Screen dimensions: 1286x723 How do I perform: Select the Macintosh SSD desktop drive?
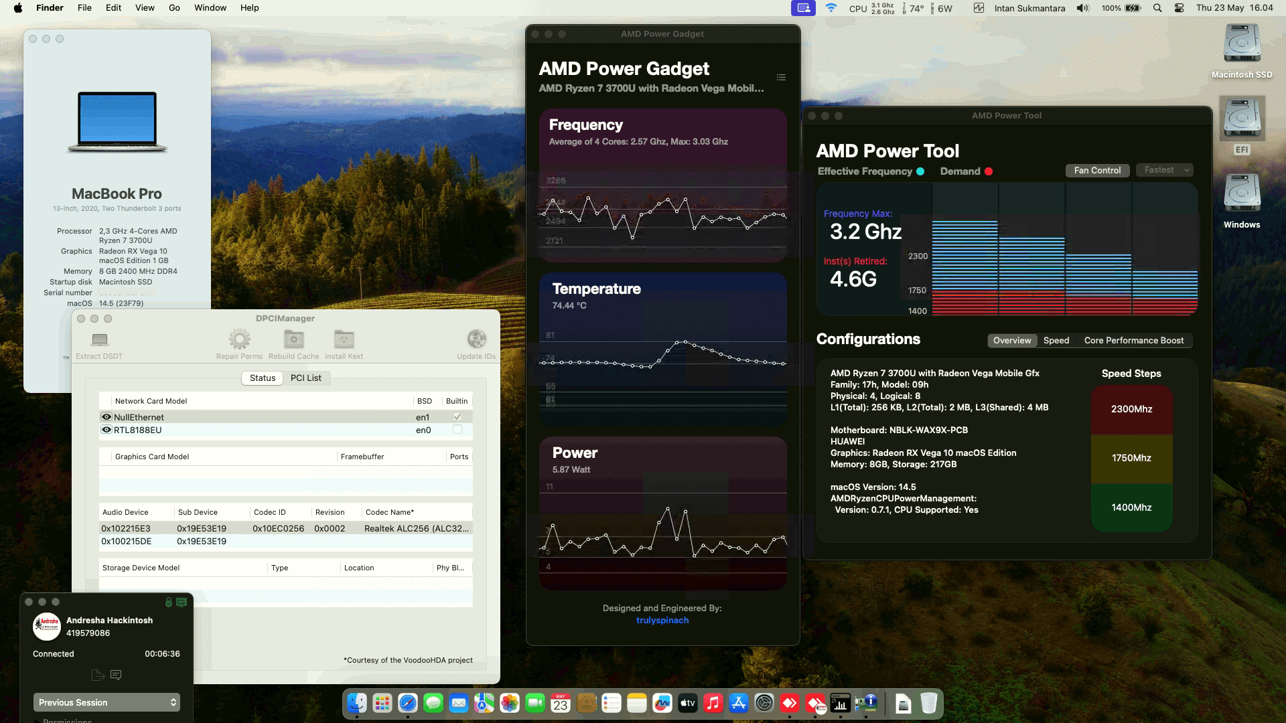tap(1242, 44)
